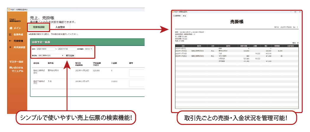Click the end date field 2023/11/30
This screenshot has height=132, width=310.
67,49
